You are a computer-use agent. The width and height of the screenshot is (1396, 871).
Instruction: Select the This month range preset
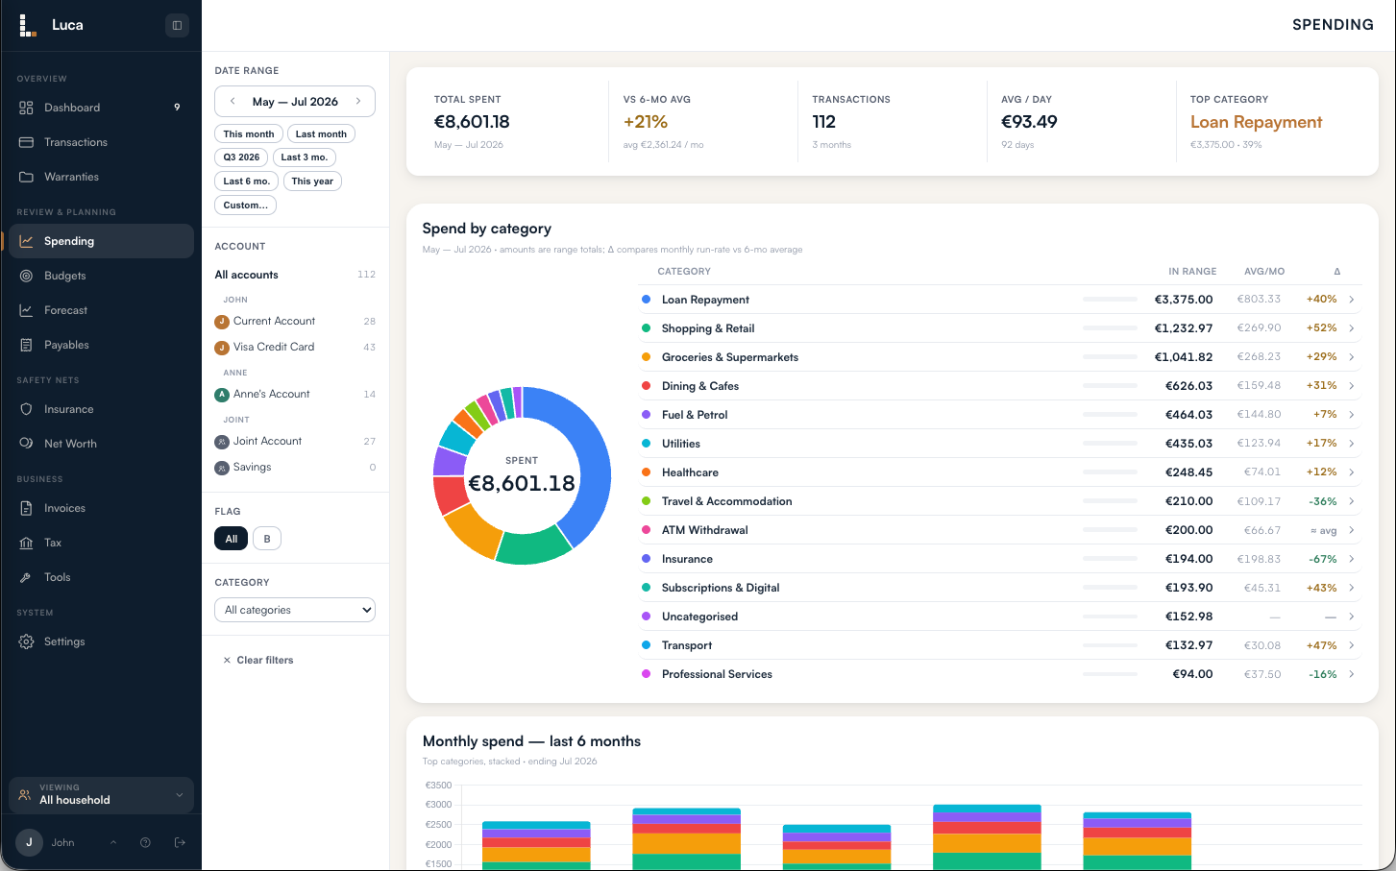(x=249, y=134)
